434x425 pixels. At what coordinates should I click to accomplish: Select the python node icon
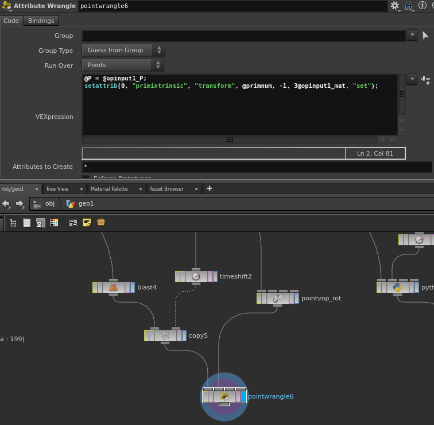[397, 287]
